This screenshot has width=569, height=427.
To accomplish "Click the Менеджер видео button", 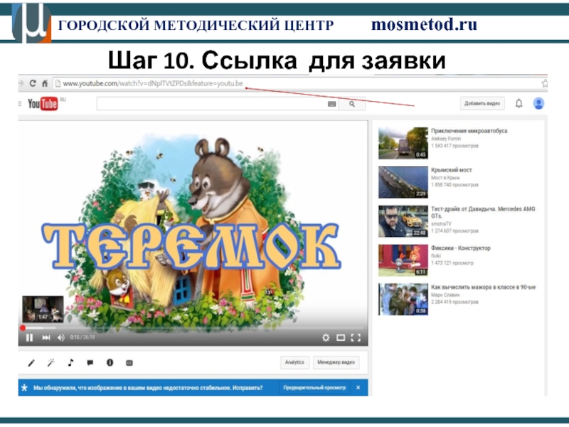I will tap(336, 362).
